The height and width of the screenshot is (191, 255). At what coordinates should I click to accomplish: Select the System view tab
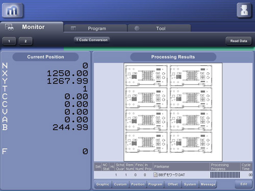(x=190, y=184)
